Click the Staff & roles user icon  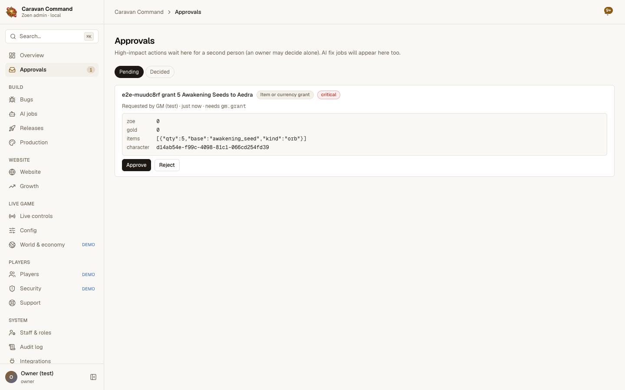click(12, 333)
